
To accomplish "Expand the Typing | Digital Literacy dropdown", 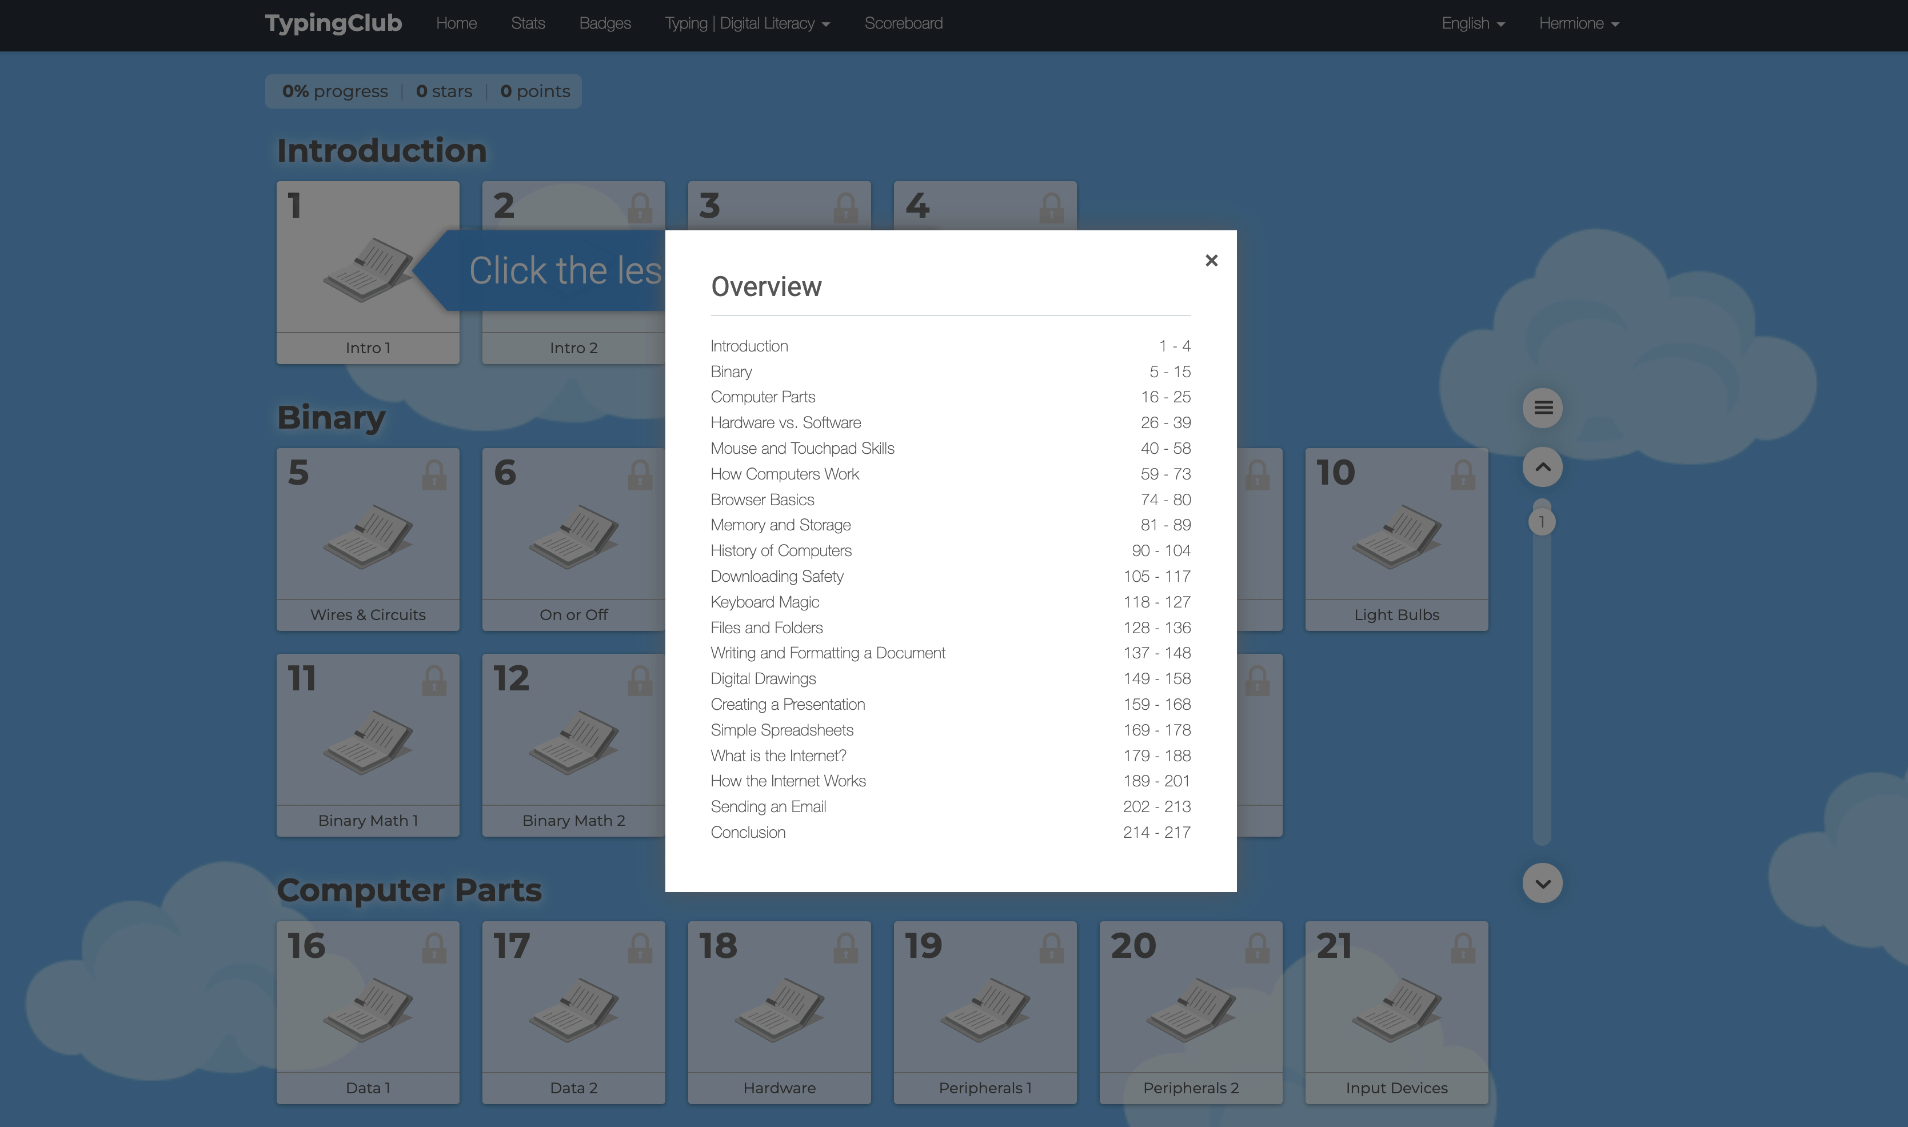I will coord(747,23).
